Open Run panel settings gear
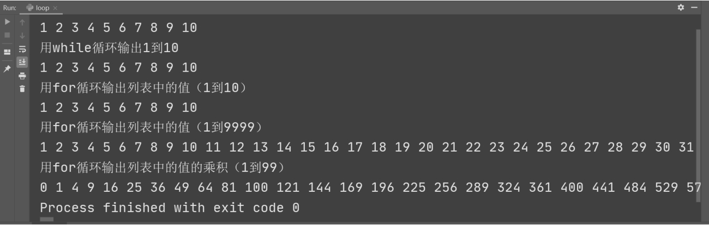 (681, 8)
